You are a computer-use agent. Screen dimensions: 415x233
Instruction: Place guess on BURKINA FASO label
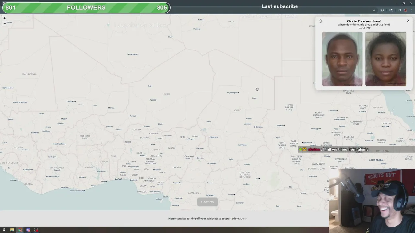point(85,137)
